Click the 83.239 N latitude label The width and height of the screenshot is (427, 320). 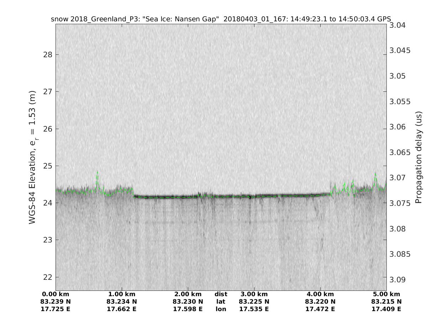[56, 302]
